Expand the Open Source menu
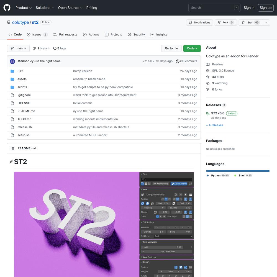 (70, 7)
